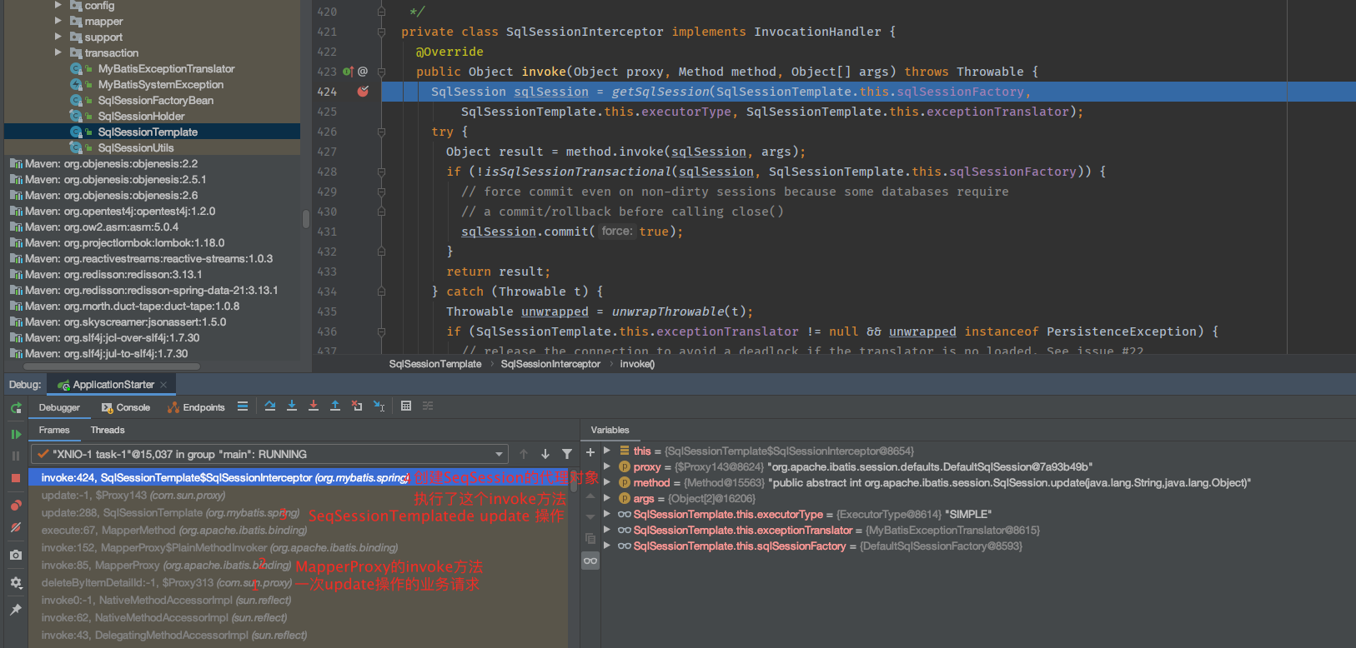Force step into (red arrow)
Screen dimensions: 1356x648
pyautogui.click(x=314, y=406)
